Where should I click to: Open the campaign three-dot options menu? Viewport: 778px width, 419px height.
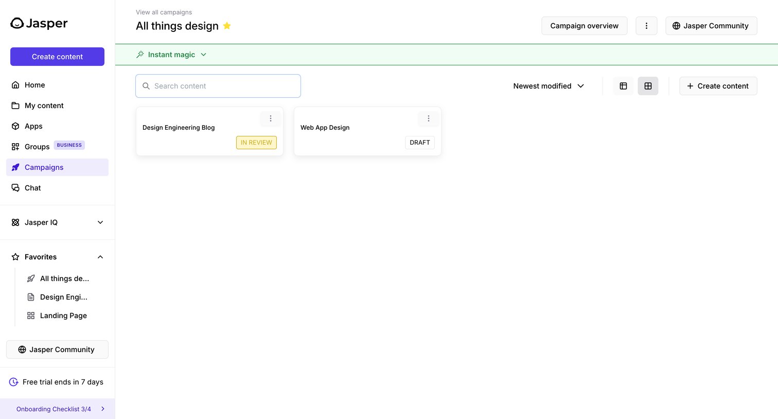[x=646, y=26]
